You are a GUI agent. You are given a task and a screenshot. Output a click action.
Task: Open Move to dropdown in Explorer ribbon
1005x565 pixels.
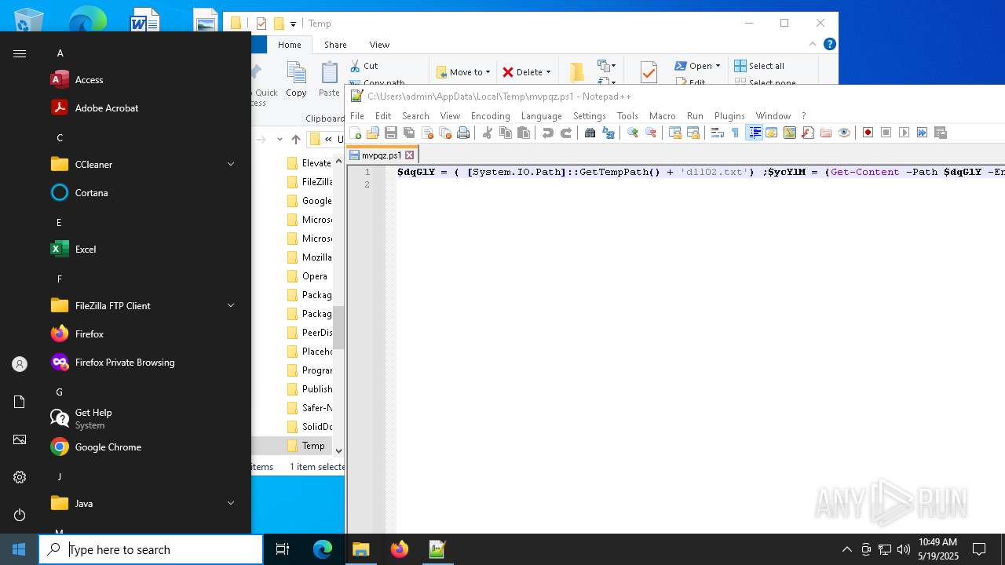(463, 72)
